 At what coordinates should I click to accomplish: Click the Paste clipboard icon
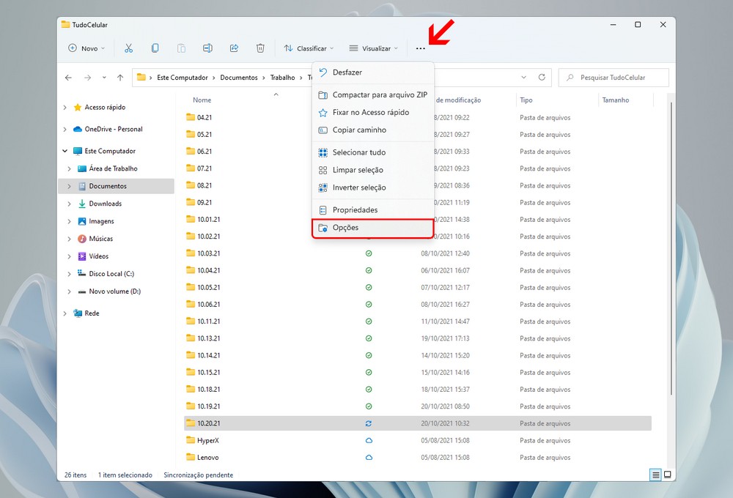[x=181, y=48]
